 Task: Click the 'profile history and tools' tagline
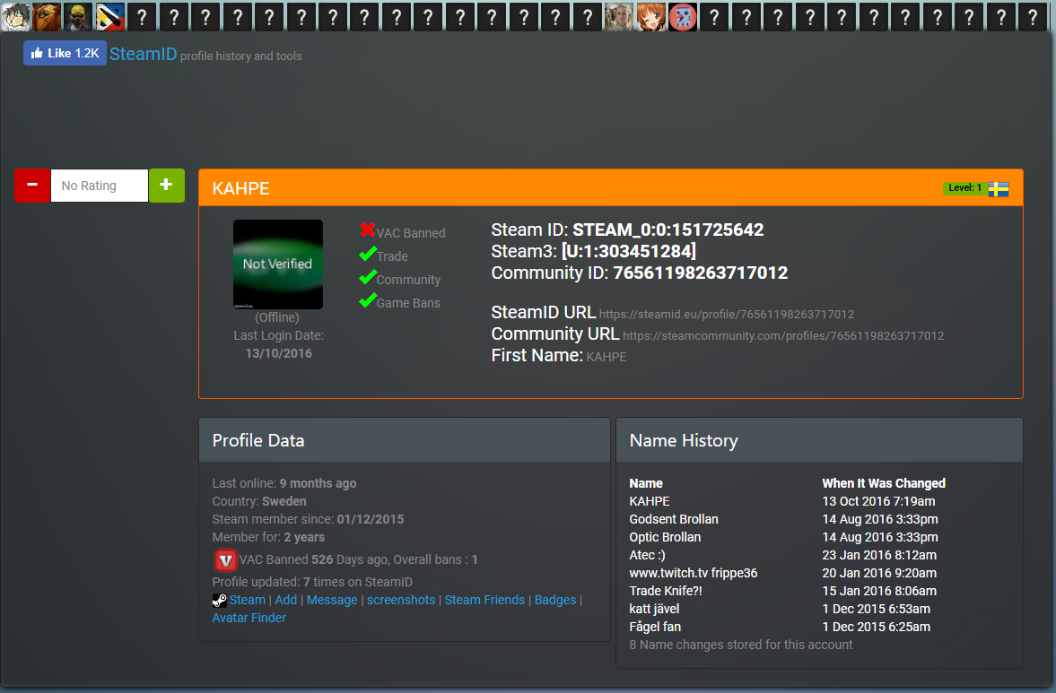(241, 56)
